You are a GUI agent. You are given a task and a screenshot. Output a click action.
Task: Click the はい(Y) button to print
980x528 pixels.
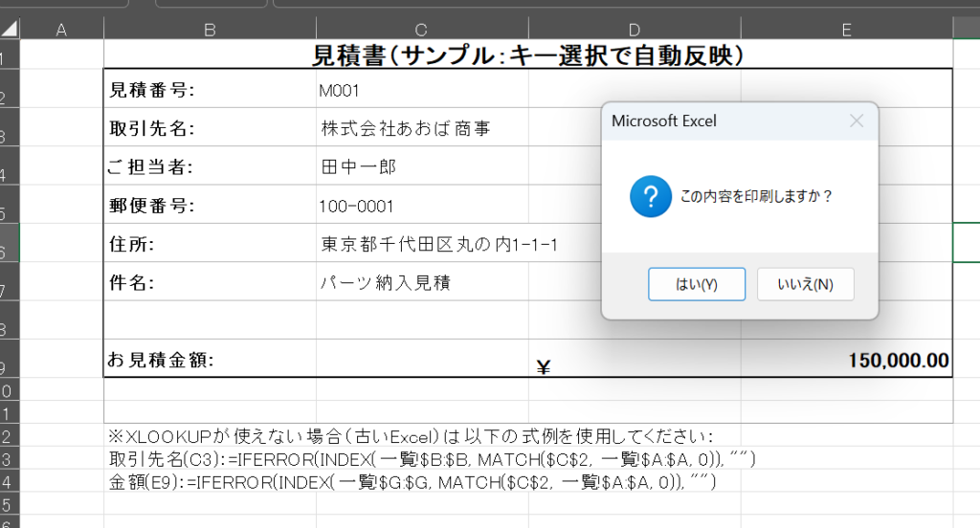[x=696, y=284]
